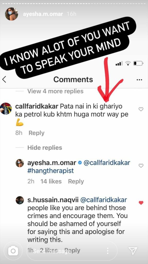Open the Comments three-dot options

click(x=139, y=80)
